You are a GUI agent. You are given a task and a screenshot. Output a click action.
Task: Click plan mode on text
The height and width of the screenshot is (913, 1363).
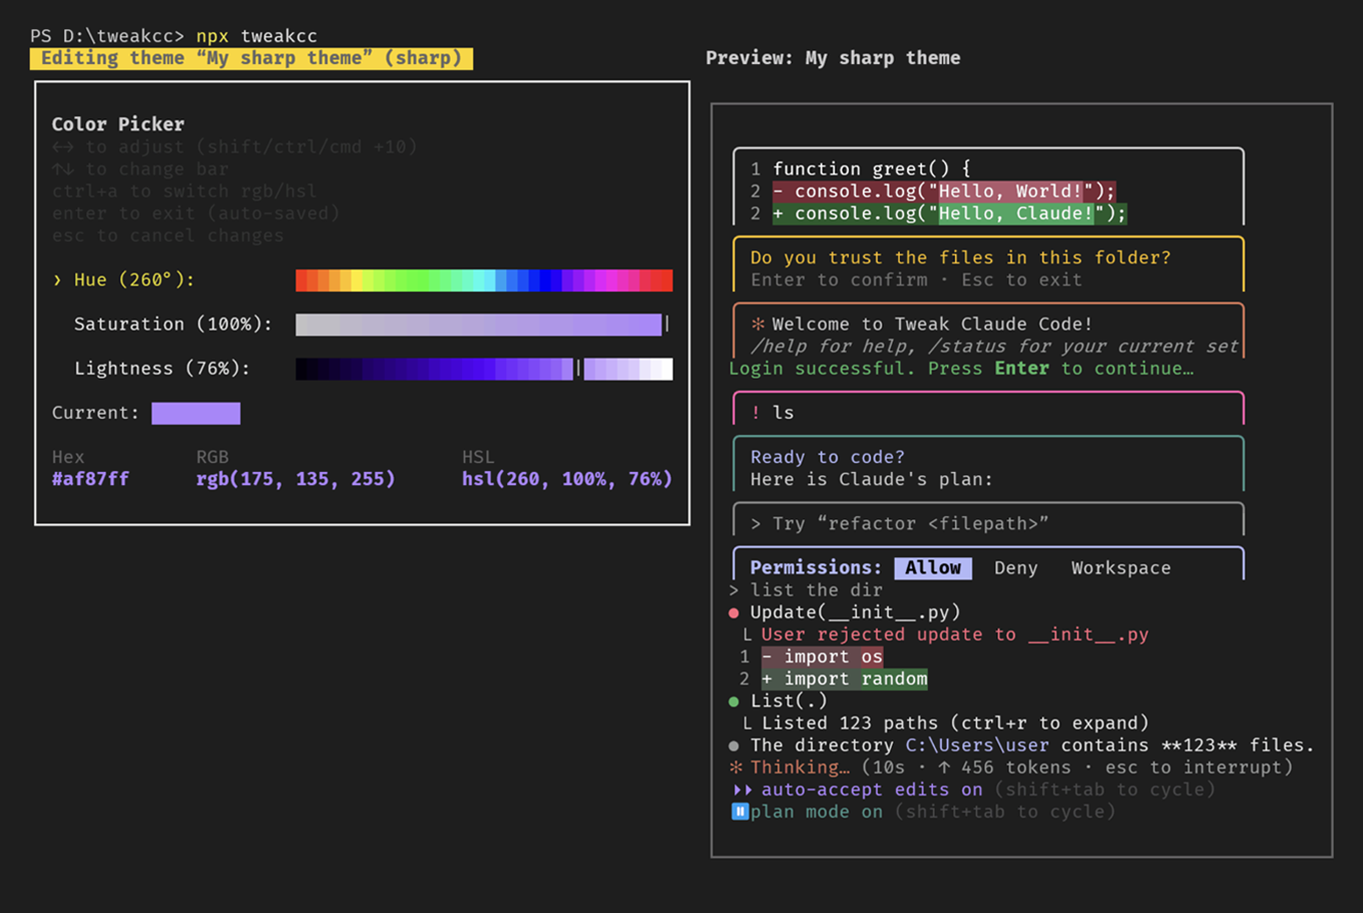point(817,811)
